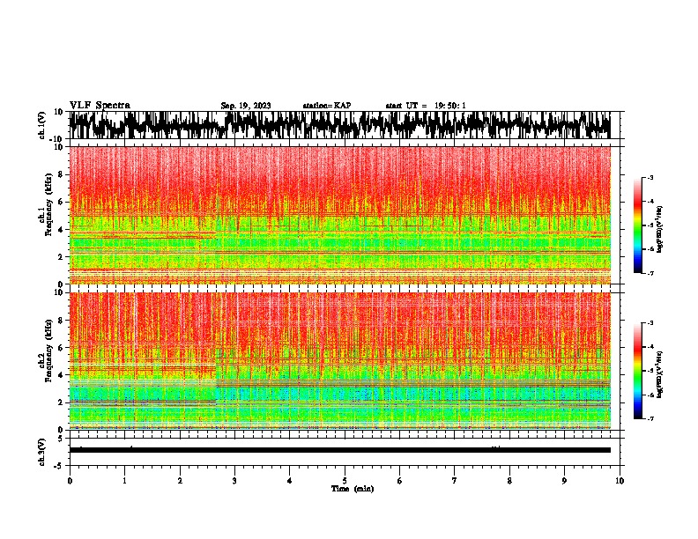
Task: Click the "start UT = 19:50: 1" header text
Action: (426, 106)
